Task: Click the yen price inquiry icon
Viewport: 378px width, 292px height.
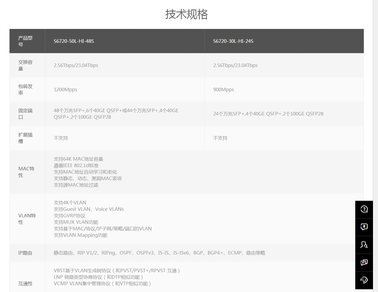Action: [364, 227]
